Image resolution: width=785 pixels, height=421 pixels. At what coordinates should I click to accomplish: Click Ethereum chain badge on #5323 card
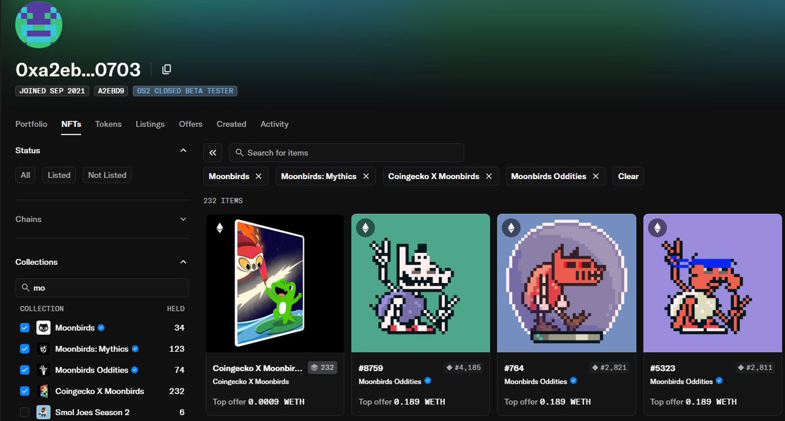(657, 227)
